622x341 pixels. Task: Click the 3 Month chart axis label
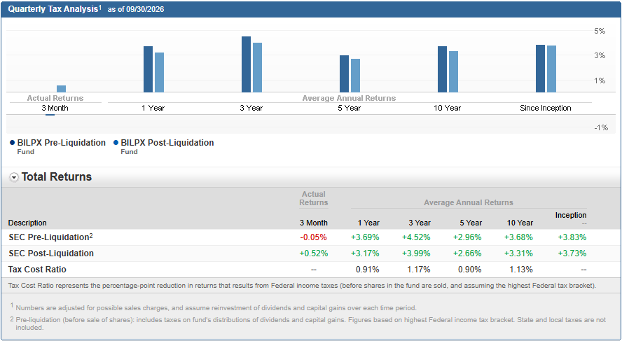click(x=55, y=108)
